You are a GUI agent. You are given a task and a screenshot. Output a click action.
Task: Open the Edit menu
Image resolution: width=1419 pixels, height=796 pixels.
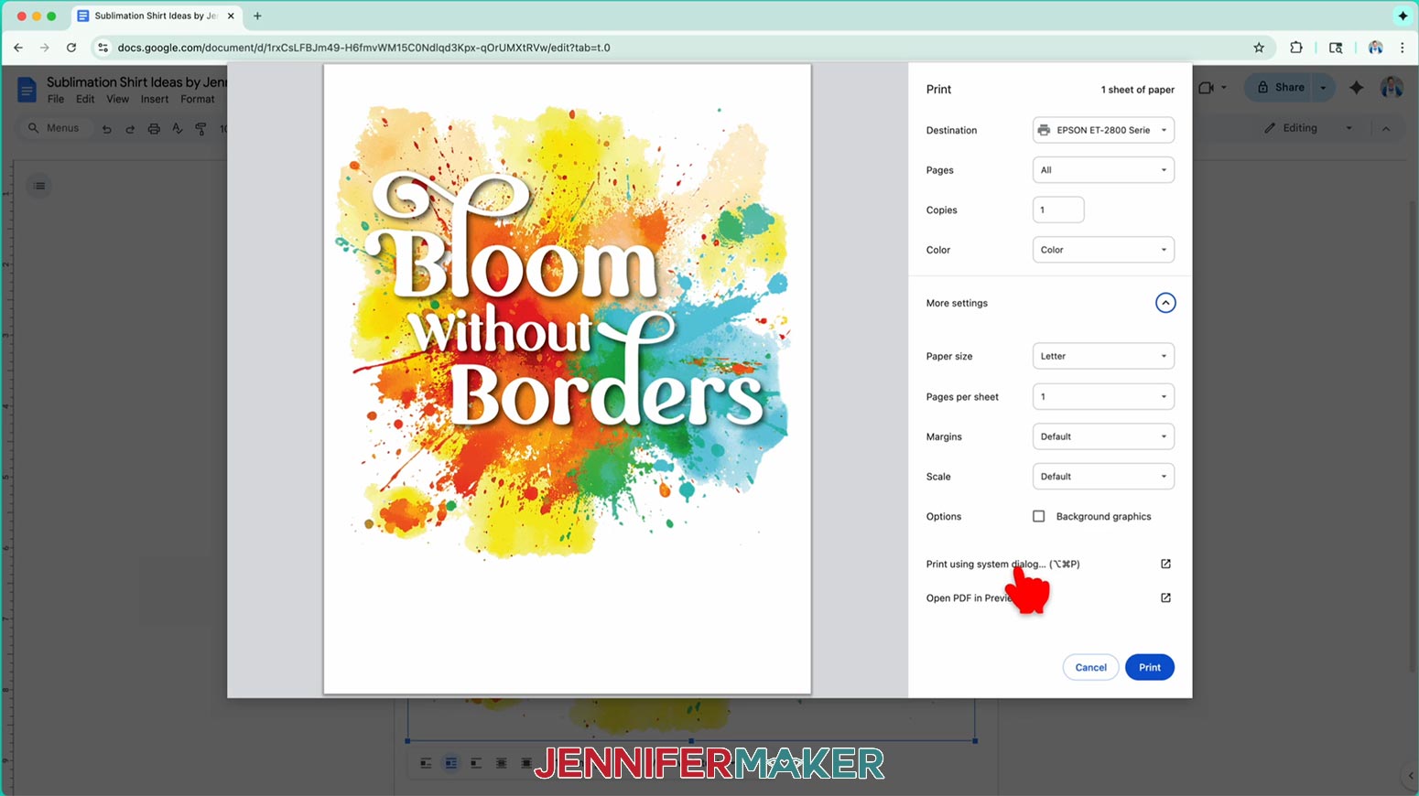point(85,99)
